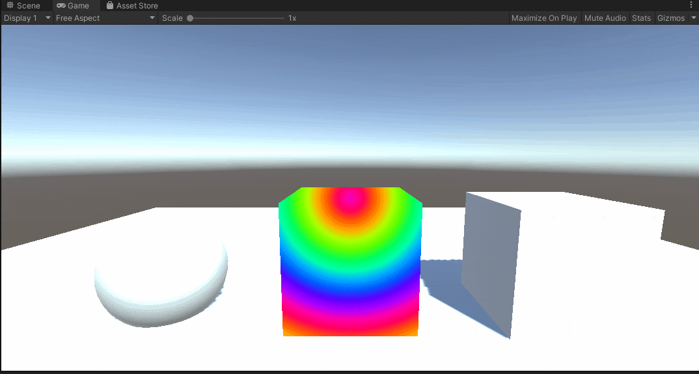Click the Game tab gamepad icon

click(61, 6)
